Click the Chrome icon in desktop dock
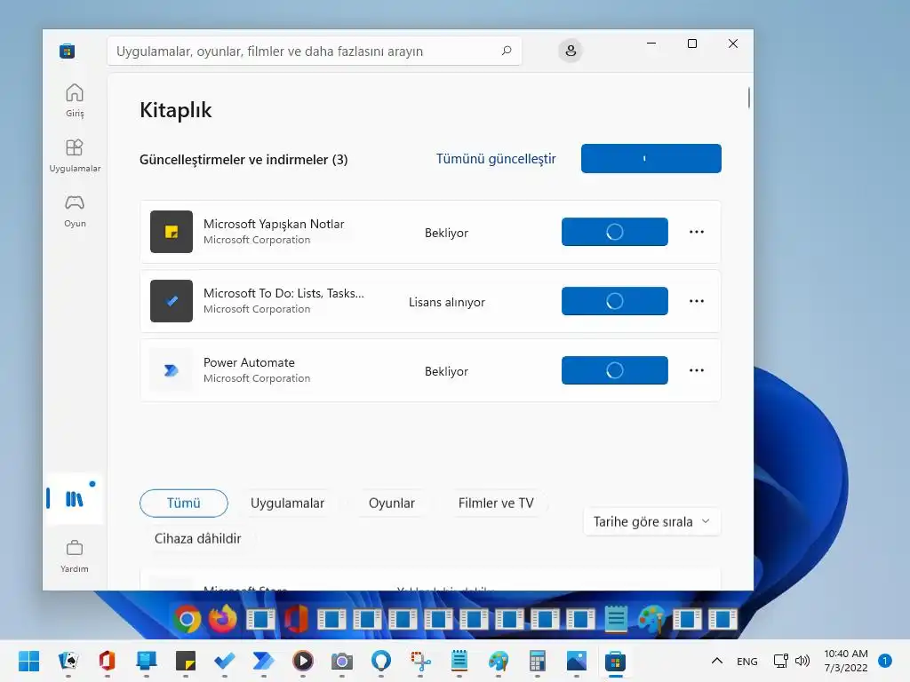Viewport: 910px width, 682px height. tap(187, 619)
